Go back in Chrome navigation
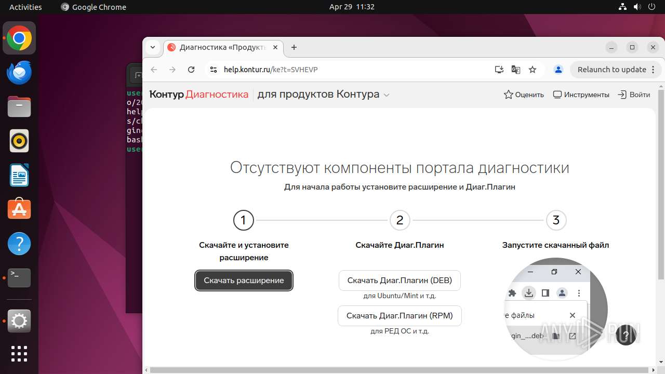 click(154, 70)
